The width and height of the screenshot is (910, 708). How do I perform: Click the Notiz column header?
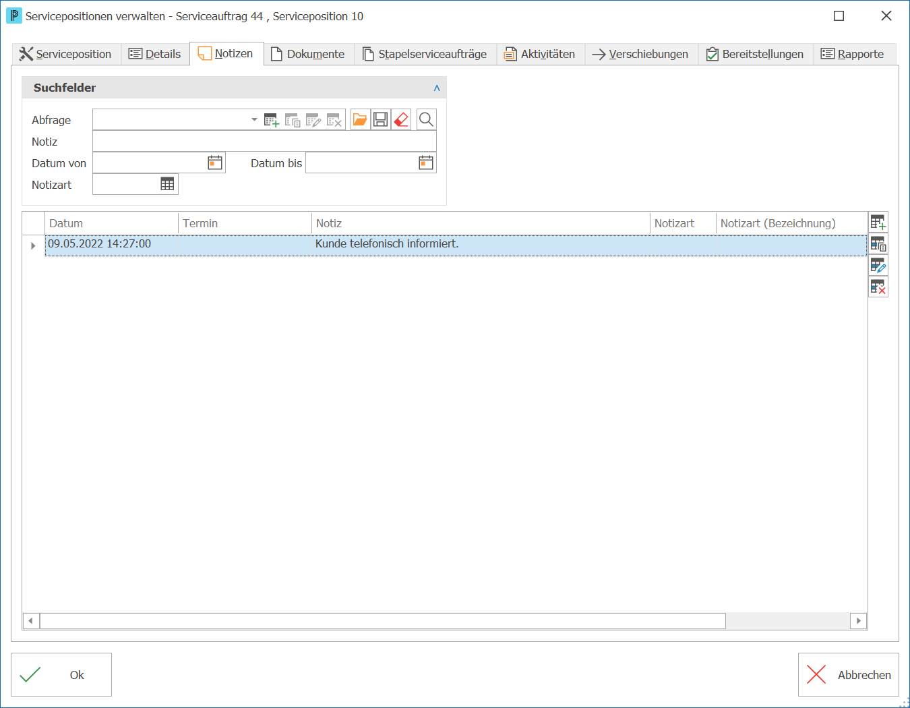[x=481, y=223]
